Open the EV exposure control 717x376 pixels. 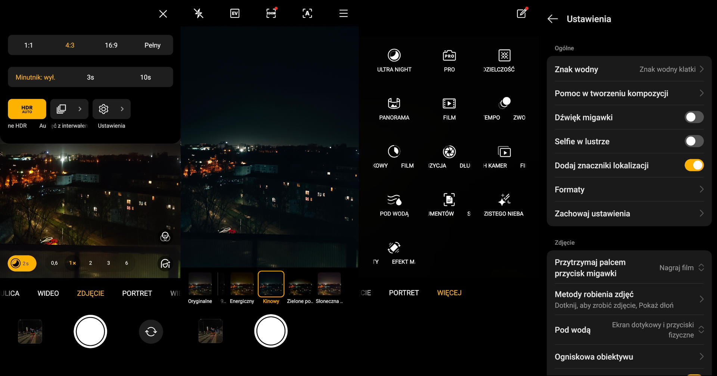tap(235, 14)
